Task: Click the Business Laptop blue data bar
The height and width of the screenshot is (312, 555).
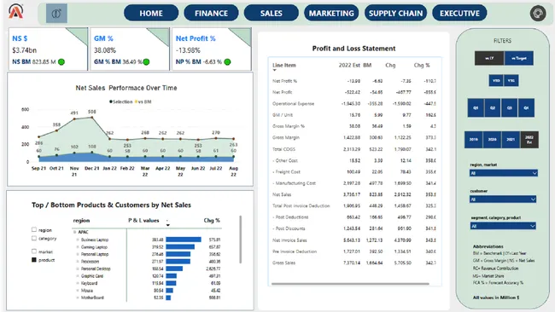Action: pyautogui.click(x=184, y=240)
